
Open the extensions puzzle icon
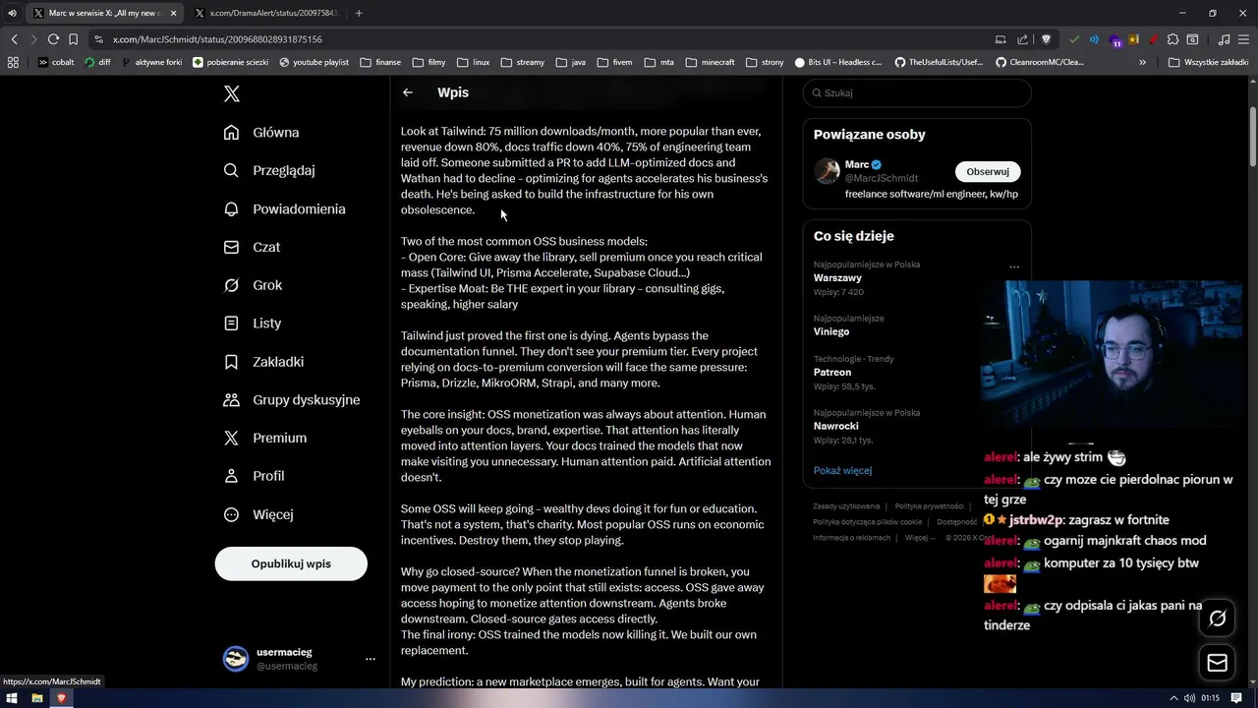pyautogui.click(x=1172, y=39)
